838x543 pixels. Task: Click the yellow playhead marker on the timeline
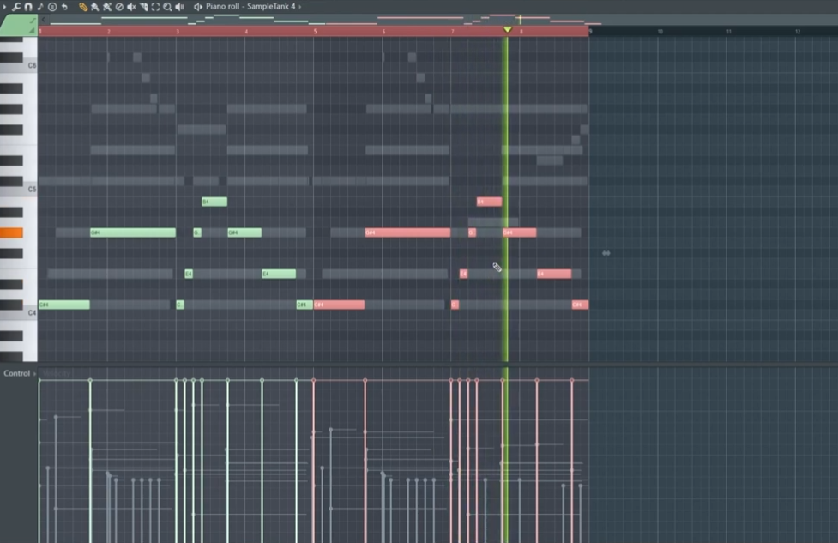point(507,29)
